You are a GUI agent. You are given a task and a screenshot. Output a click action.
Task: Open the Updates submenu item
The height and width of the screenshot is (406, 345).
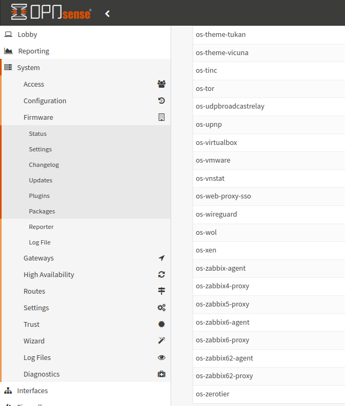click(40, 180)
